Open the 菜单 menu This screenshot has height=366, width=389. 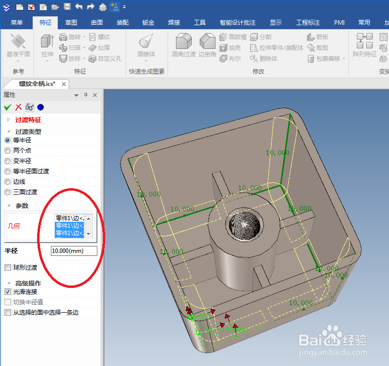pos(17,23)
